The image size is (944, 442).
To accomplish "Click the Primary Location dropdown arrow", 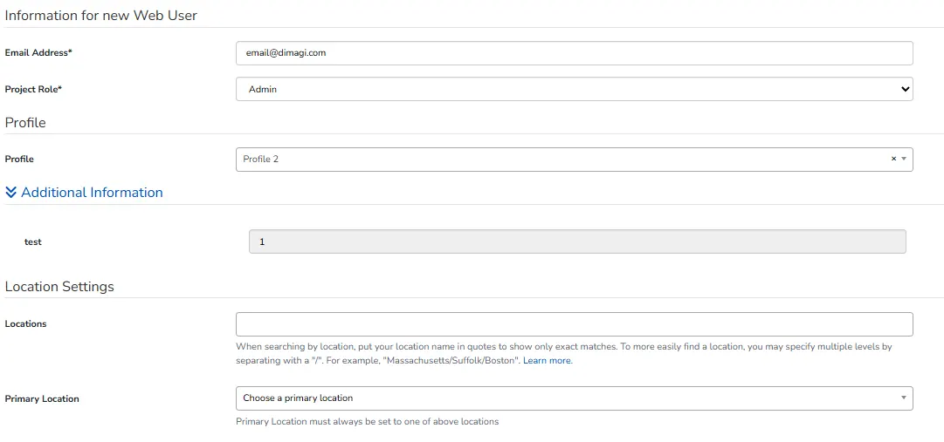I will click(904, 398).
